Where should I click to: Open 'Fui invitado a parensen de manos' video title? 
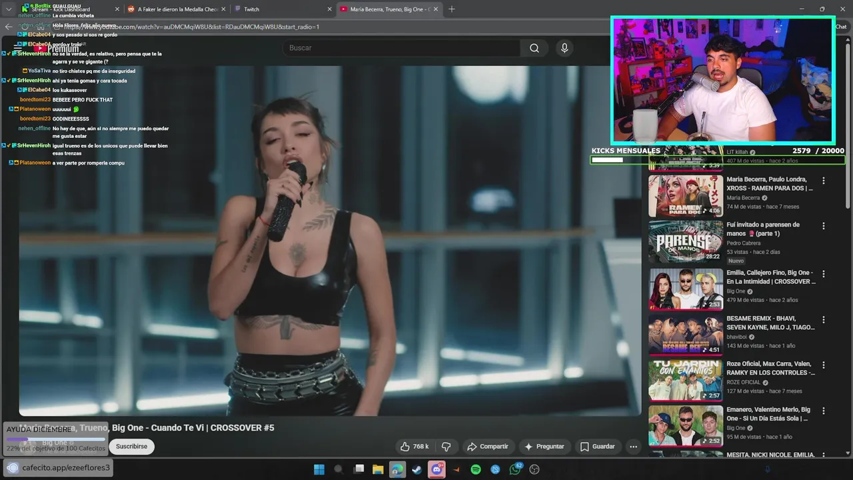tap(763, 229)
